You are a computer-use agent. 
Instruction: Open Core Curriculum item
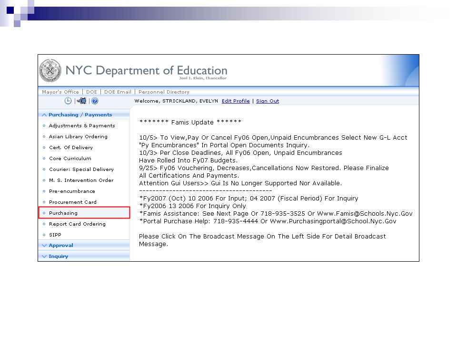click(x=70, y=159)
